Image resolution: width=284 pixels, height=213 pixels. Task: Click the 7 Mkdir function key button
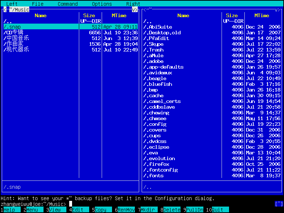(149, 210)
